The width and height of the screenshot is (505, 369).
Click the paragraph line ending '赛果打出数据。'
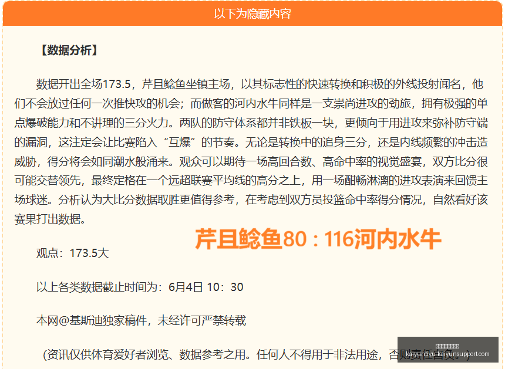[x=50, y=219]
